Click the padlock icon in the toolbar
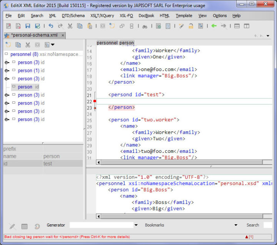 (191, 26)
